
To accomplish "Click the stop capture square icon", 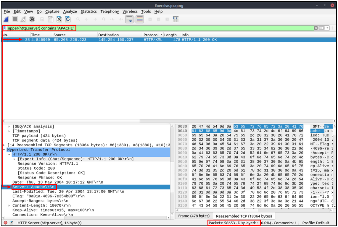I will [x=15, y=19].
